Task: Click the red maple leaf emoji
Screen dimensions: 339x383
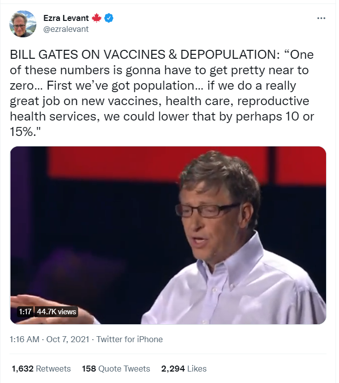Action: [97, 18]
